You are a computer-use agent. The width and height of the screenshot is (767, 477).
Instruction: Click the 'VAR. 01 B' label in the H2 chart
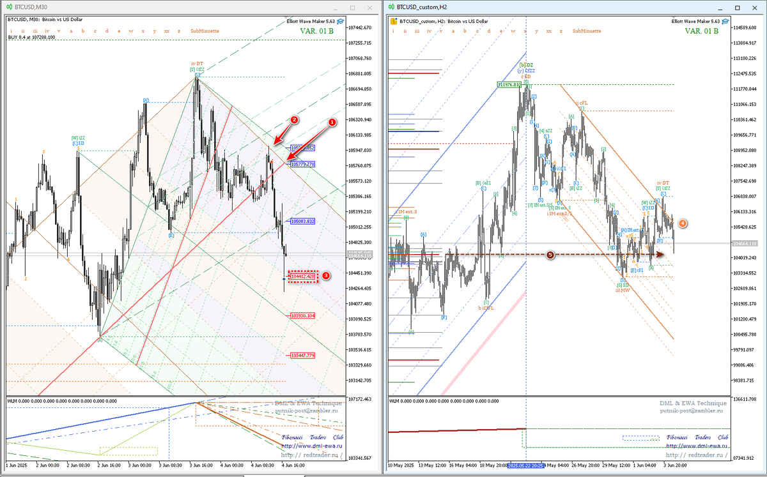tap(701, 31)
